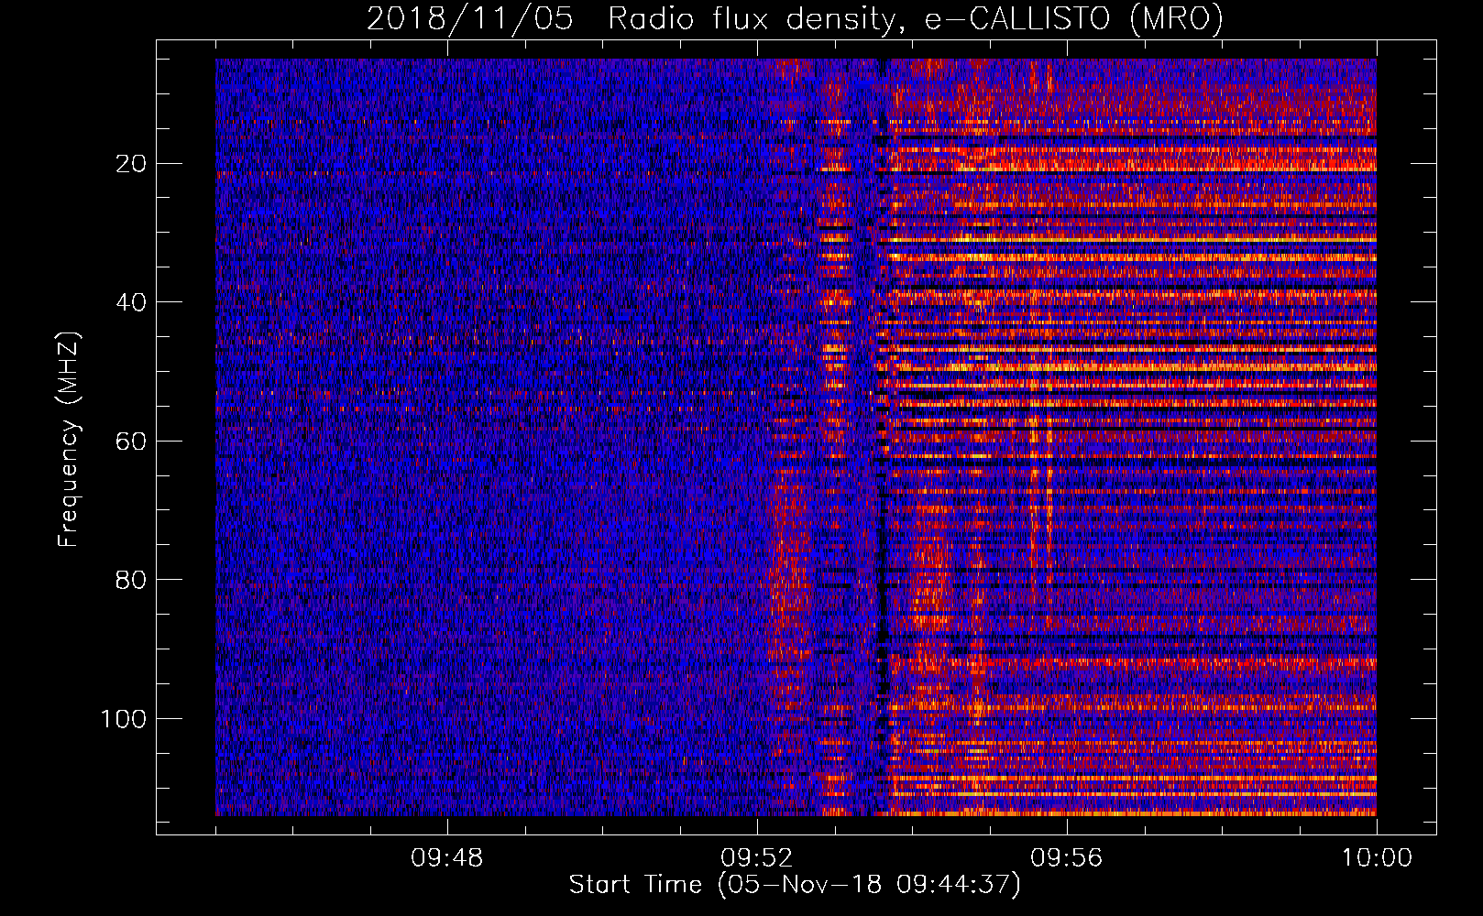
Task: Click the plot title '2018/11/05 Radio flux density, e-CALLISTO (MRO)'
Action: point(795,18)
